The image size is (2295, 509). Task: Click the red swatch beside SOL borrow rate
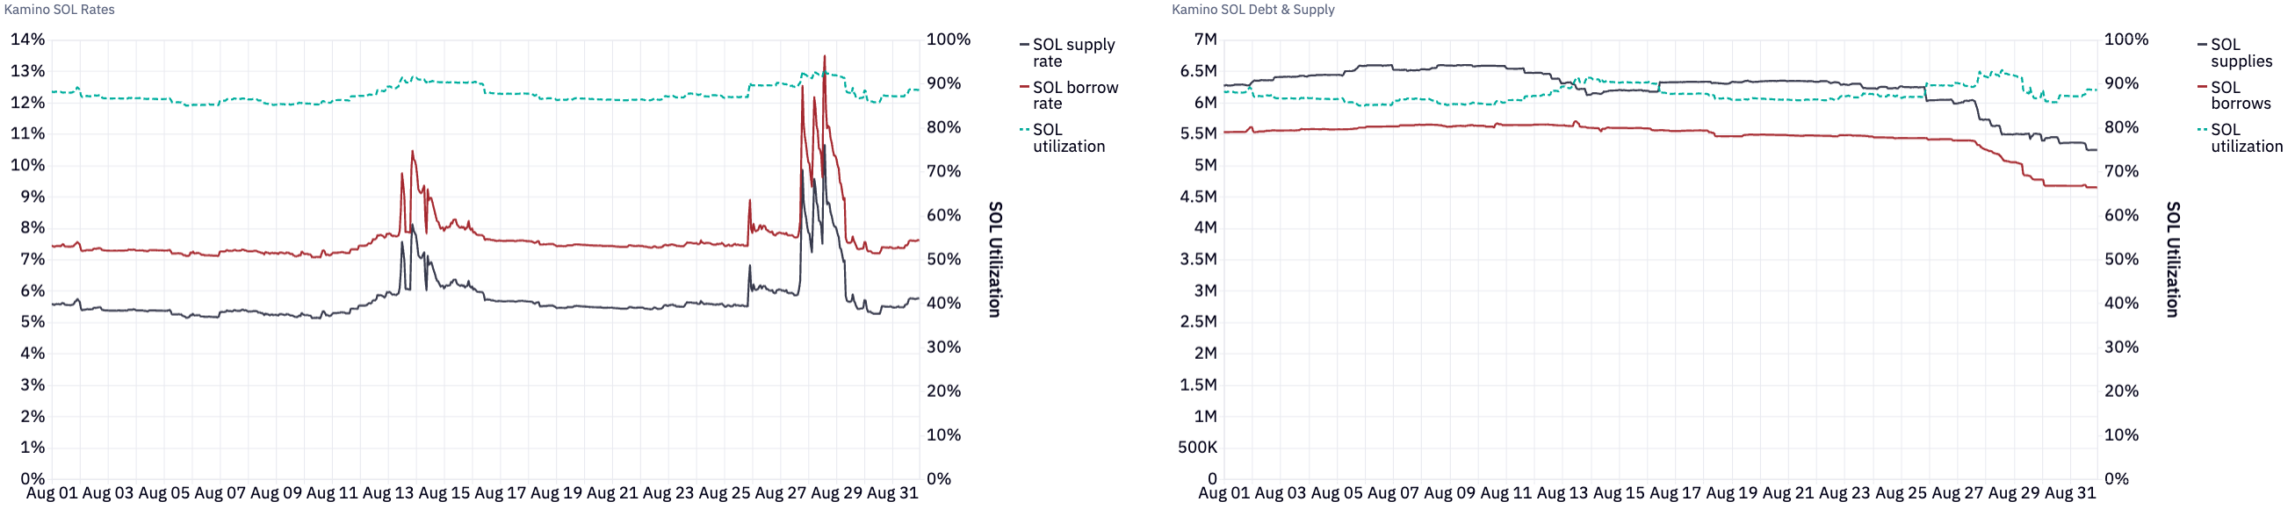[x=1025, y=87]
